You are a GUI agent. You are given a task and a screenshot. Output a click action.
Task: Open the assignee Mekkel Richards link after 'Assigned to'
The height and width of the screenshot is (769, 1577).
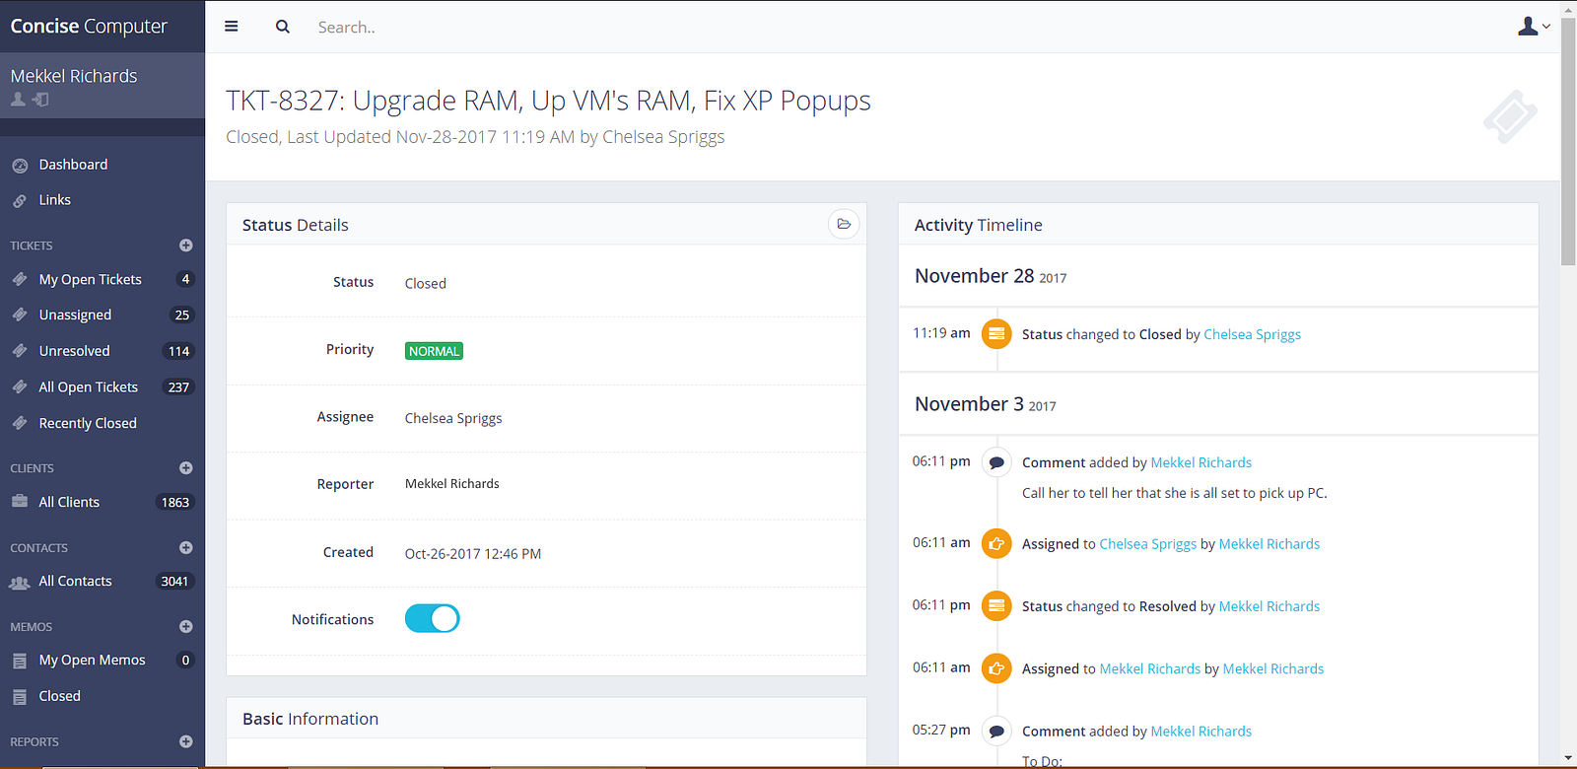coord(1150,668)
